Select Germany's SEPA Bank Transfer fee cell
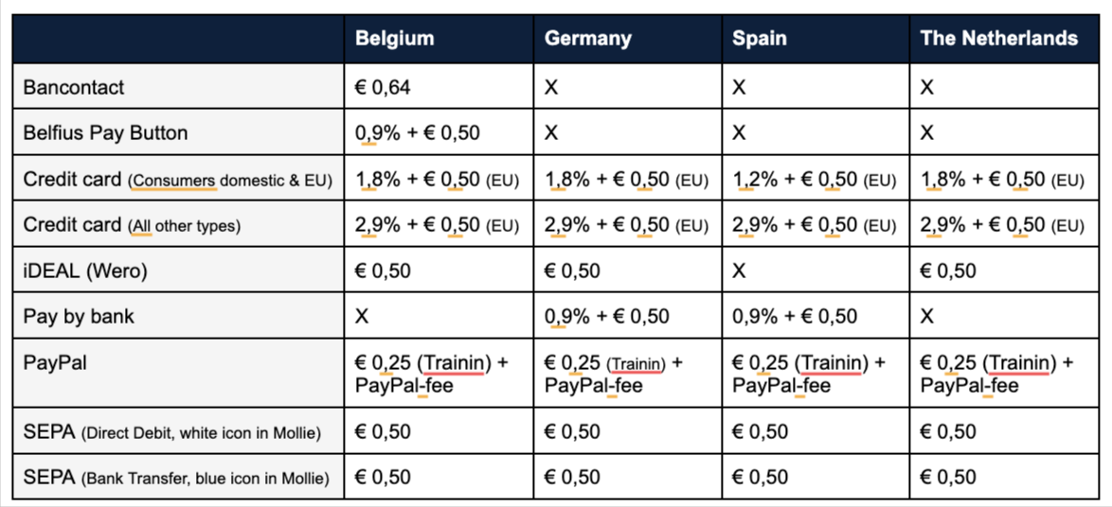Viewport: 1112px width, 507px height. point(572,478)
